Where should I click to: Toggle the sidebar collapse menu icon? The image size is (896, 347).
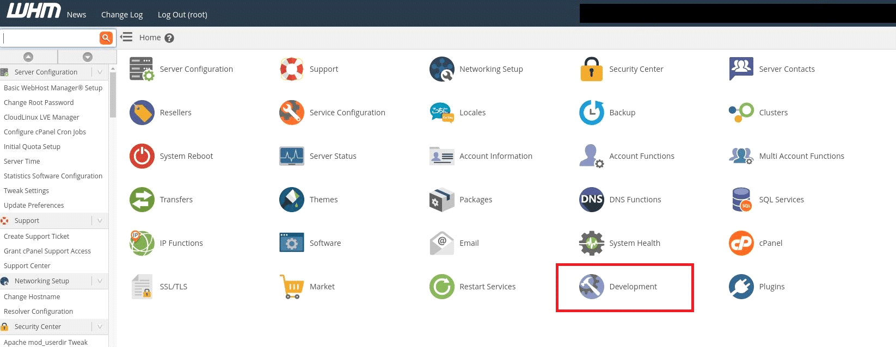click(126, 37)
